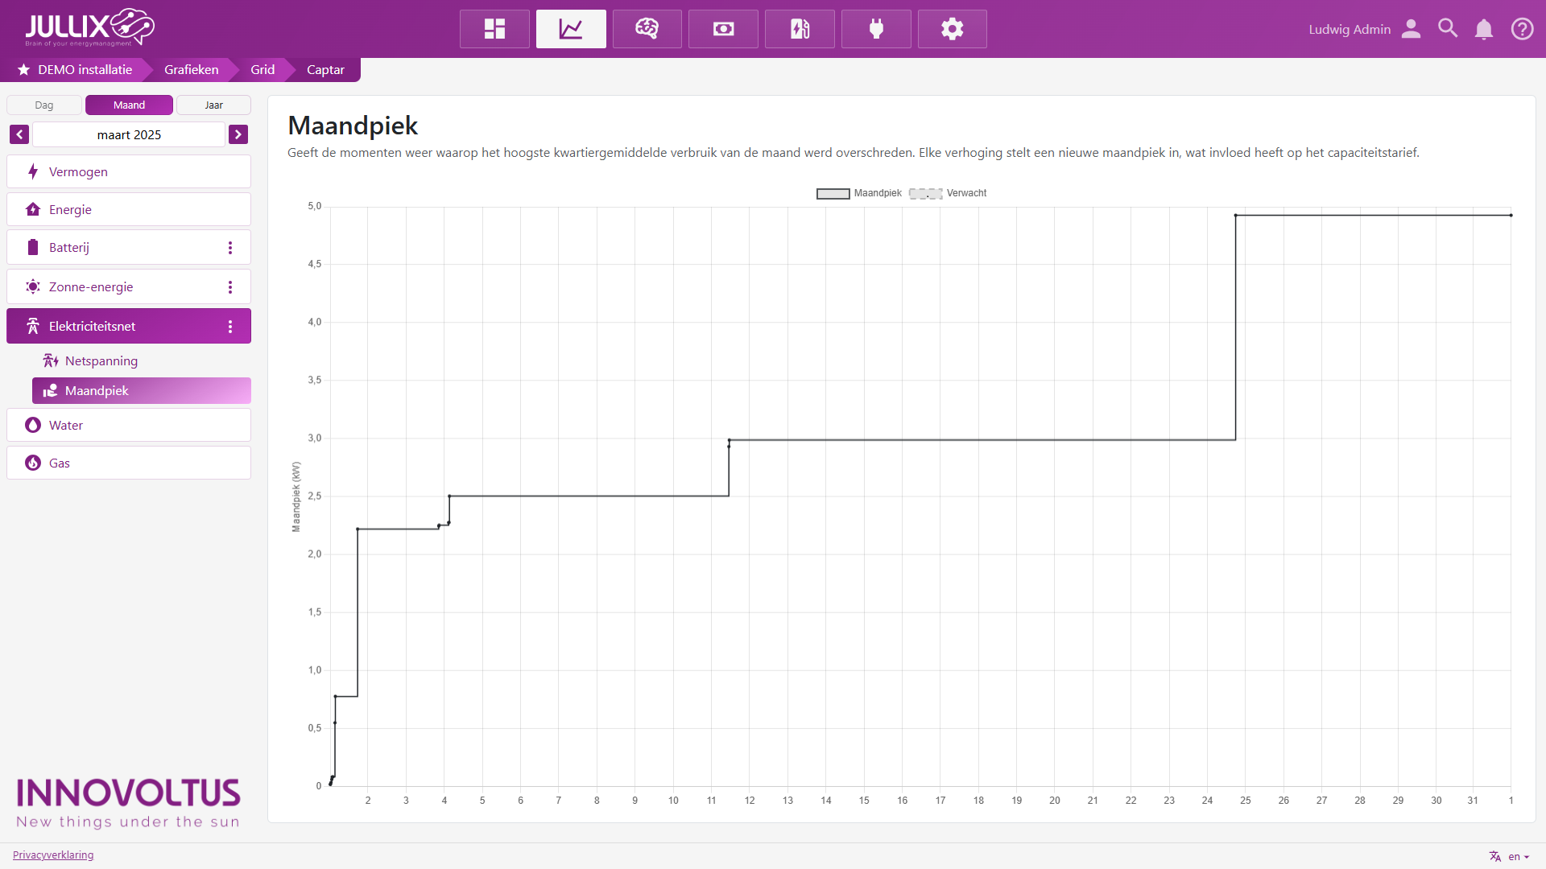
Task: Open the money/tariff icon
Action: [723, 29]
